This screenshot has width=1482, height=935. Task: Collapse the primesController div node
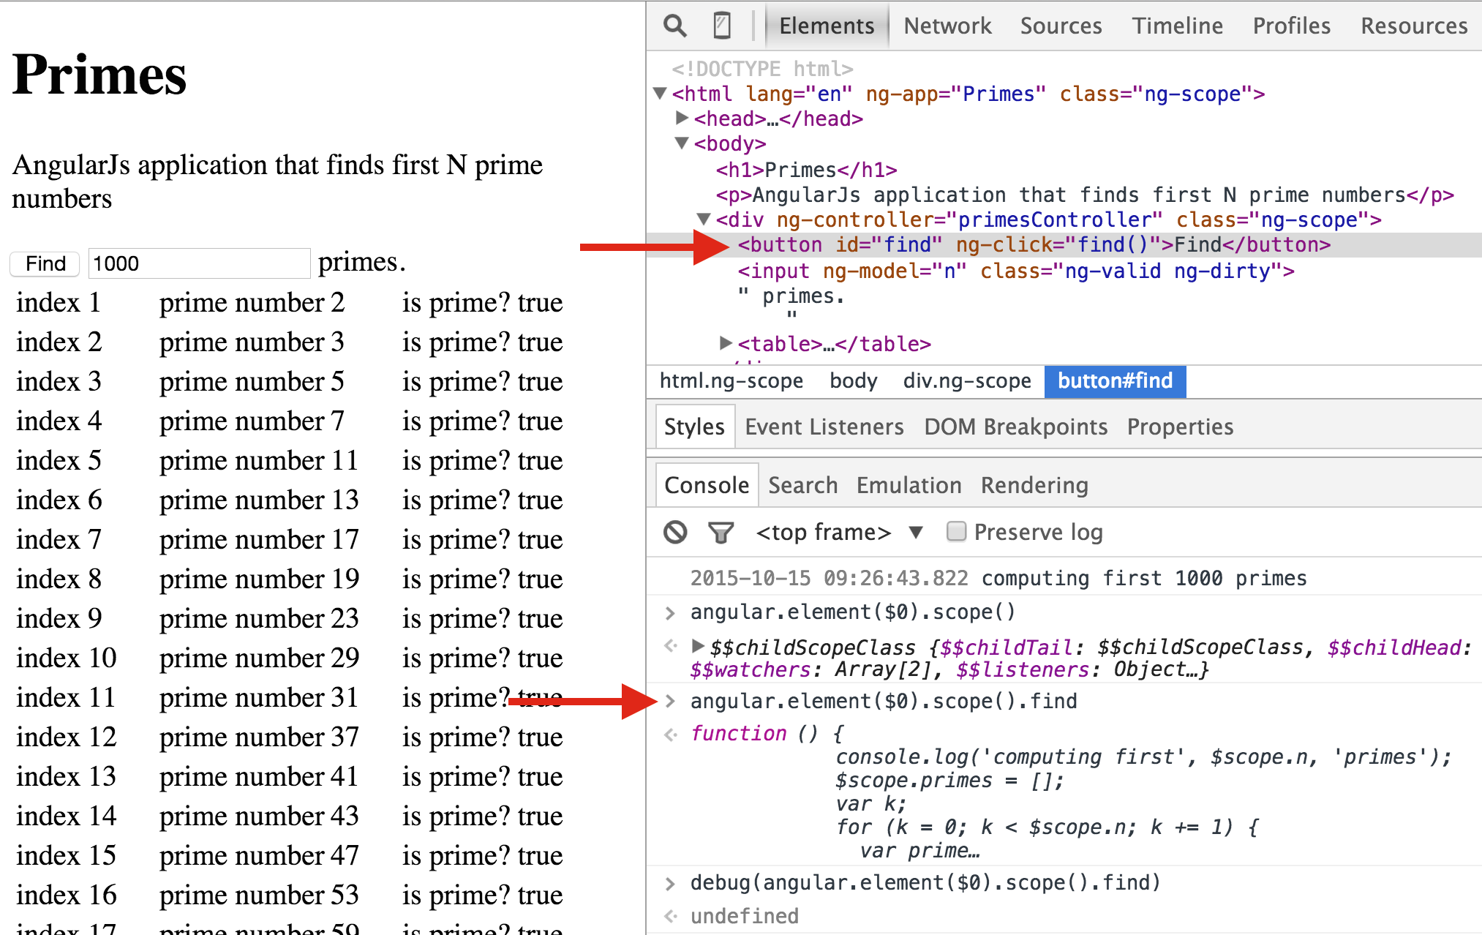tap(704, 219)
